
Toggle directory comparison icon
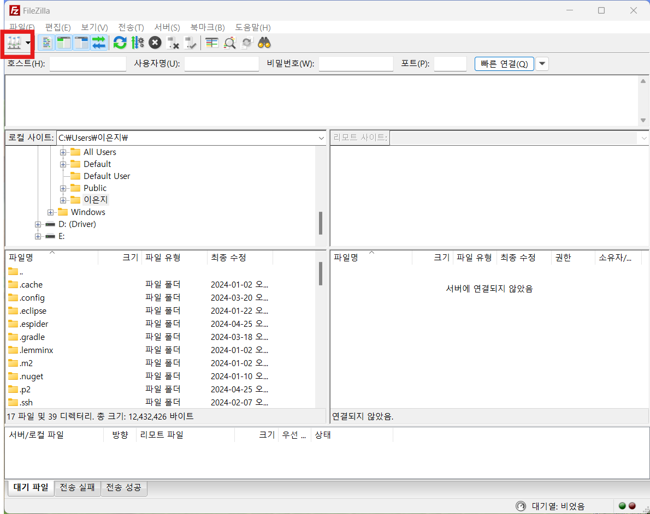pyautogui.click(x=229, y=43)
